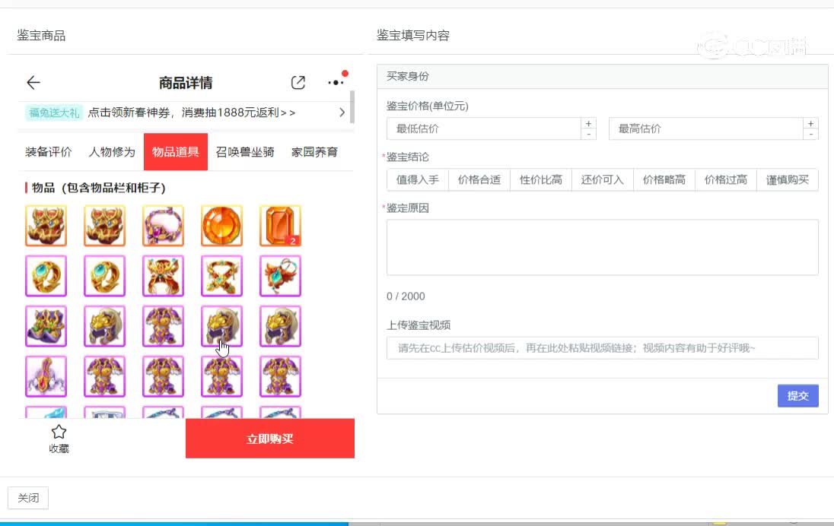Select the purple necklace item in first row

(164, 226)
